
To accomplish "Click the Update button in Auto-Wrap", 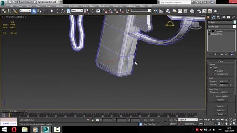I will click(221, 100).
